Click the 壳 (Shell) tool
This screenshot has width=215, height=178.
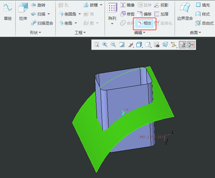(89, 14)
